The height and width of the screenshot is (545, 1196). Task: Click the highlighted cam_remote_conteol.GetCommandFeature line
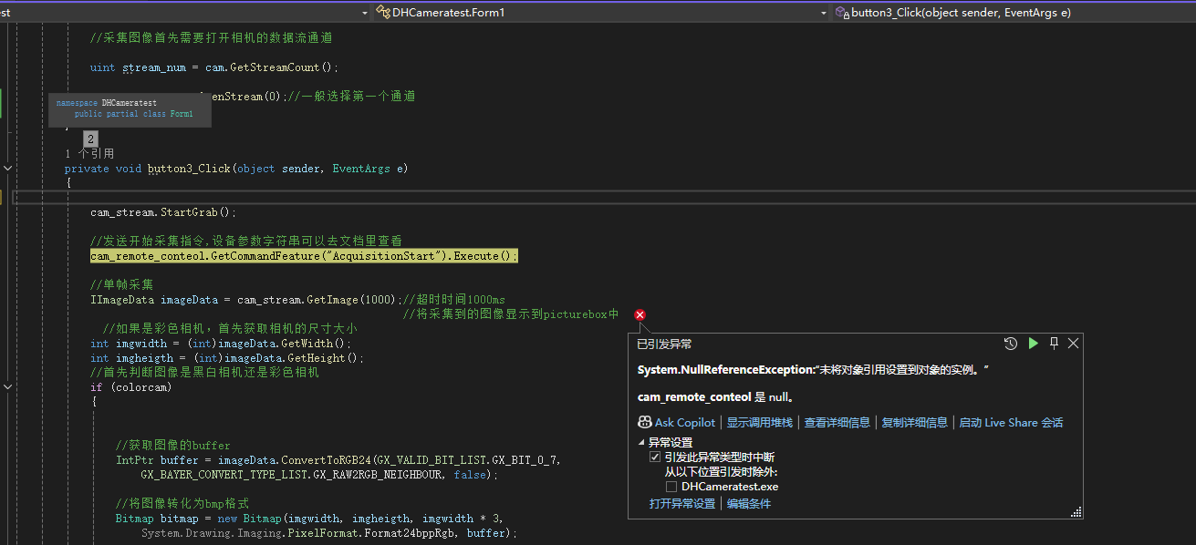point(304,256)
